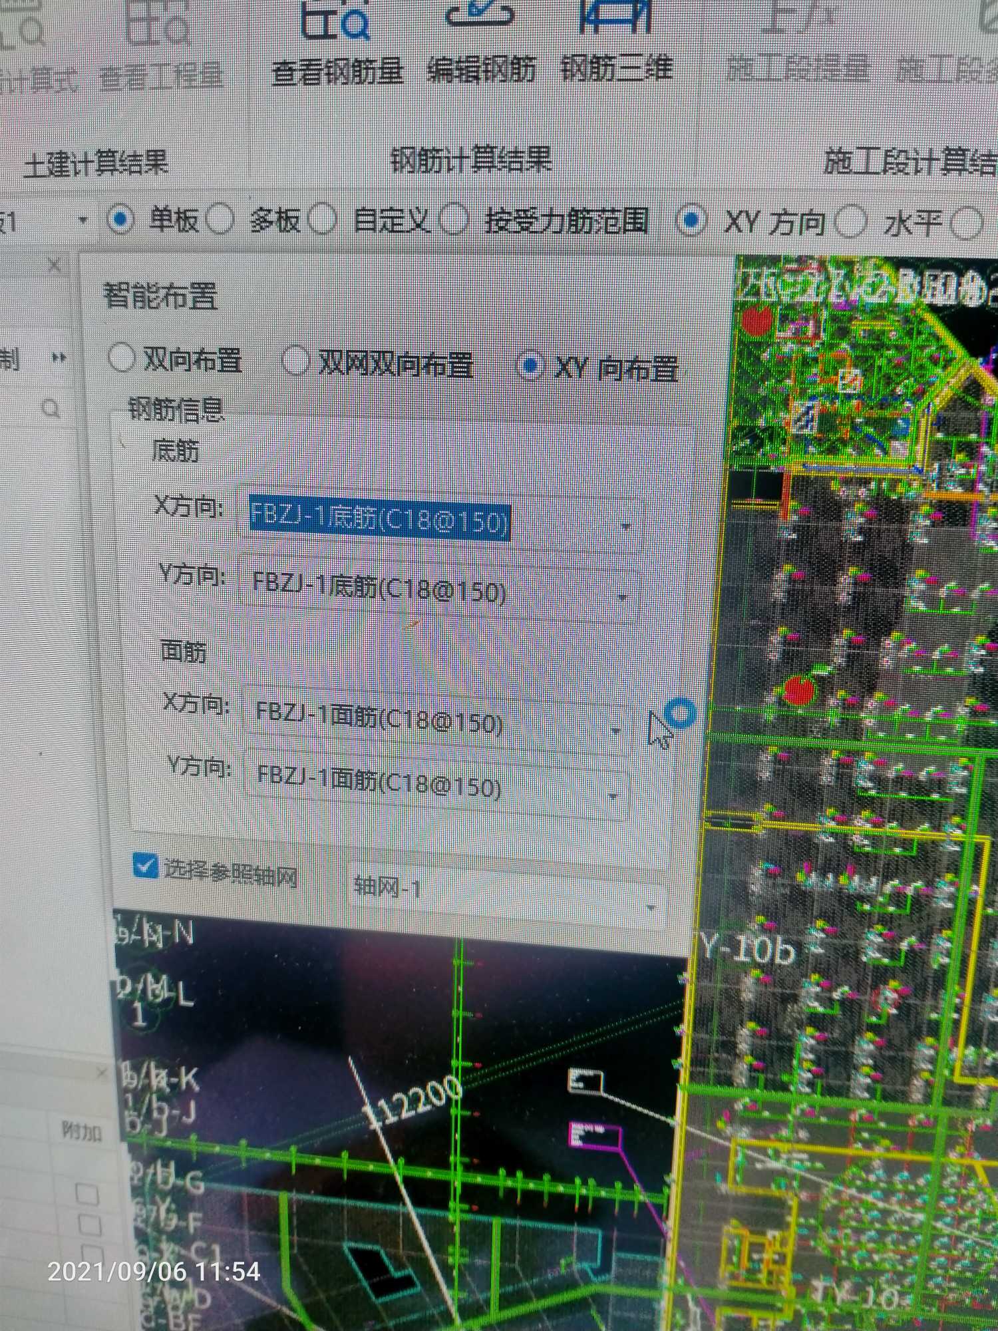Open 面筋 Y方向 rebar dropdown
The width and height of the screenshot is (998, 1331).
[613, 796]
